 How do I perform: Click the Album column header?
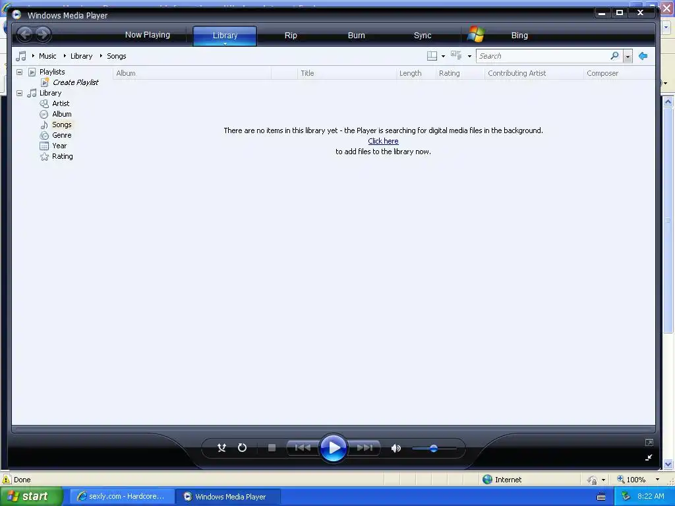[192, 73]
